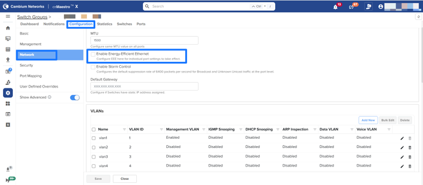Check the Enable Storm Control box

pos(93,67)
